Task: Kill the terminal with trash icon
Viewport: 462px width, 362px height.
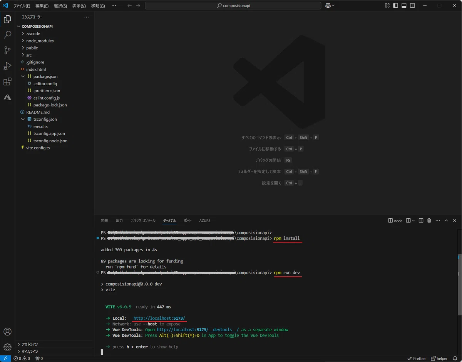Action: (429, 221)
